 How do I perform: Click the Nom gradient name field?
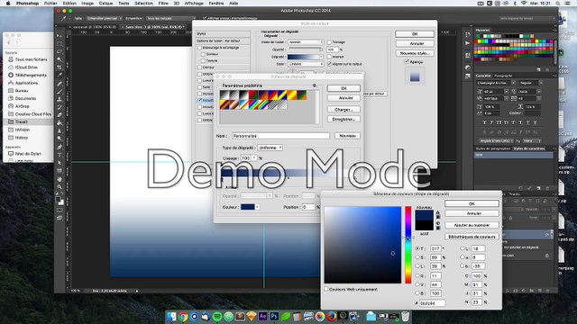(280, 136)
